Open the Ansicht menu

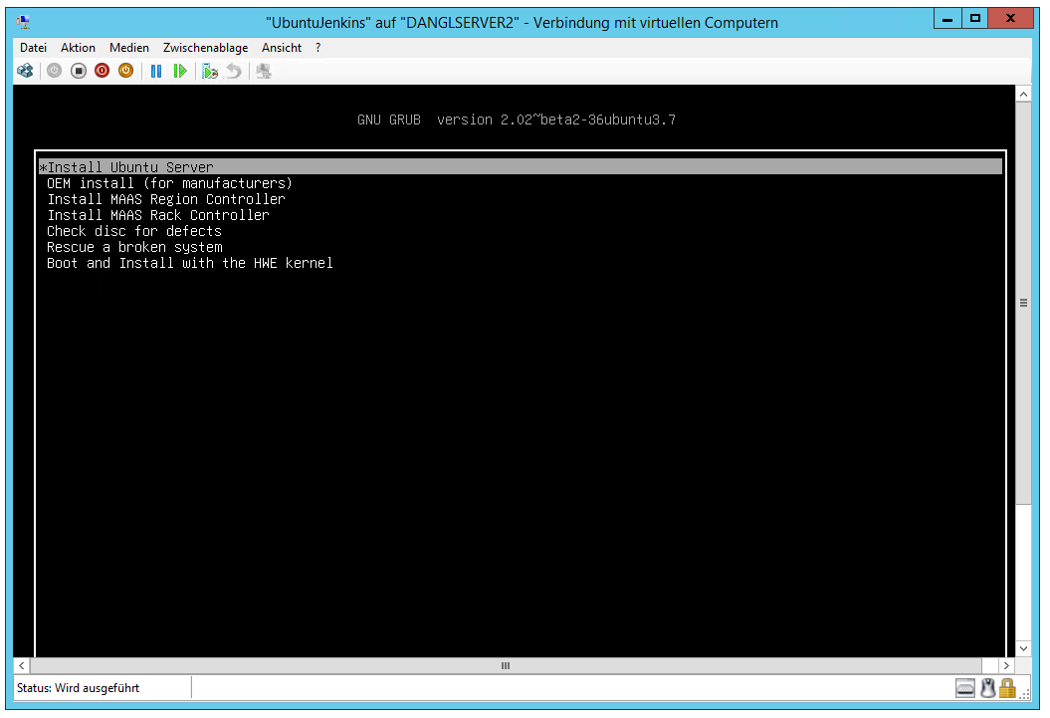(282, 48)
